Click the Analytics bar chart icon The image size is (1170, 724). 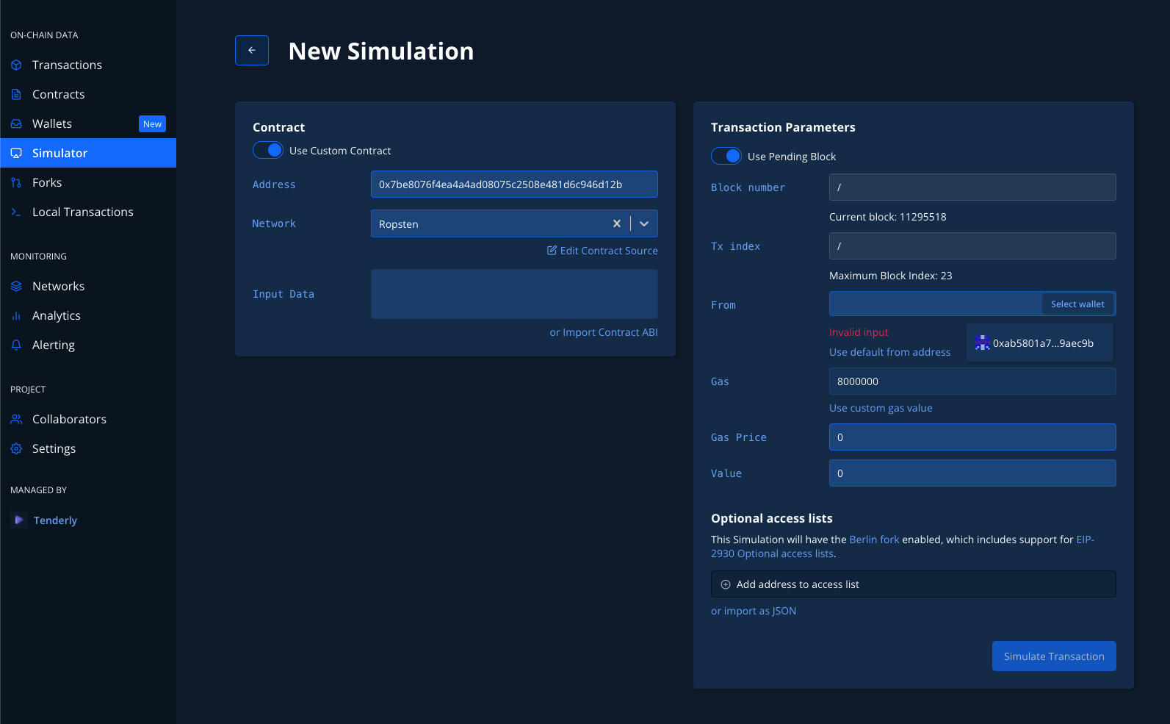pyautogui.click(x=16, y=315)
